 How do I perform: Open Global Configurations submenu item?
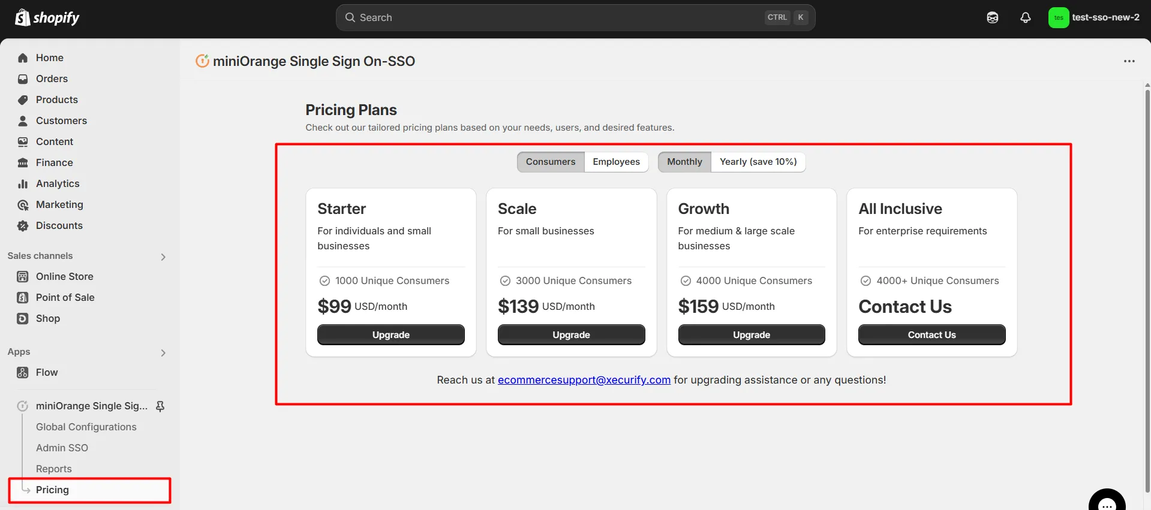(86, 427)
